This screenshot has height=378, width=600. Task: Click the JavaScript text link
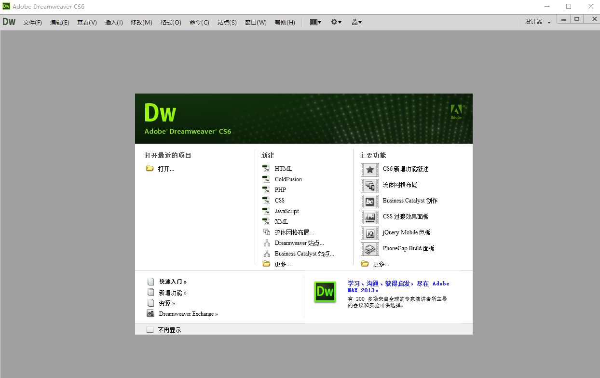287,211
